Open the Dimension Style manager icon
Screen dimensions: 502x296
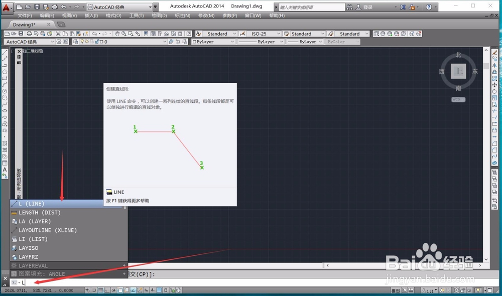[242, 34]
